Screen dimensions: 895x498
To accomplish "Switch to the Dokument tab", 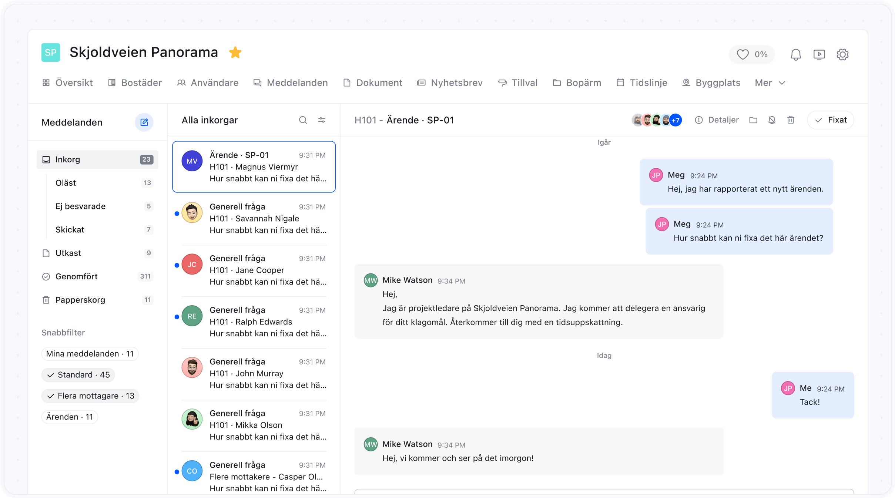I will point(373,83).
